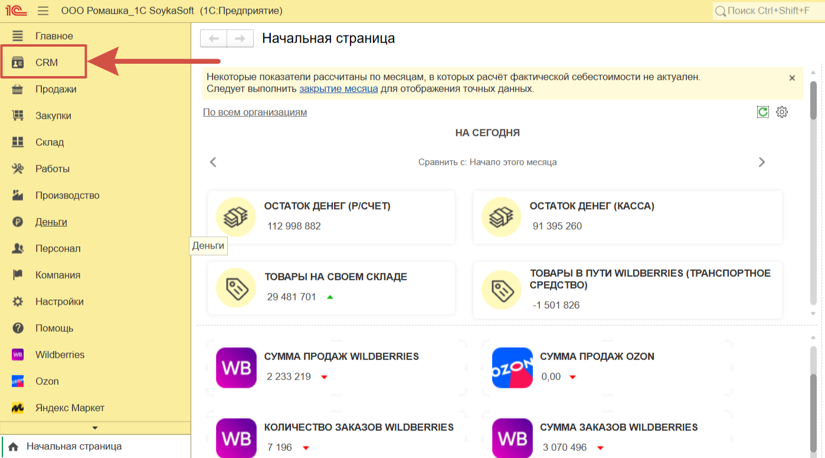Viewport: 825px width, 458px height.
Task: Click the 1C application logo
Action: pos(17,11)
